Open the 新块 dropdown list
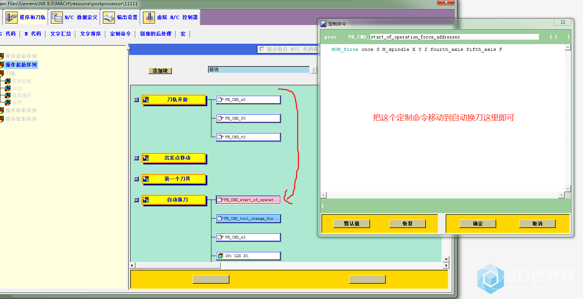Screen dimensions: 583x299 (x=259, y=70)
